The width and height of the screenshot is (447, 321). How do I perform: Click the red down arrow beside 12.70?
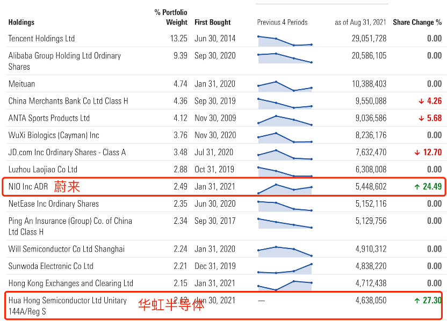pos(417,152)
